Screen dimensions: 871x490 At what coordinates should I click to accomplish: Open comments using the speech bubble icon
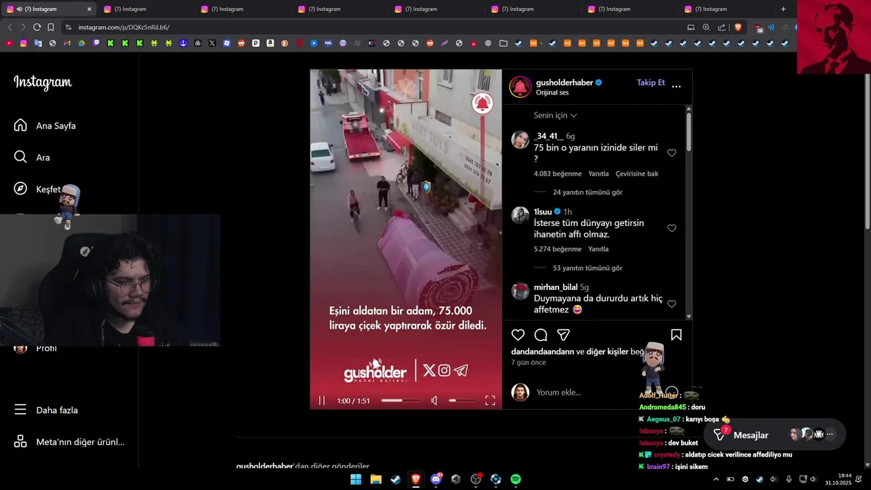[x=541, y=335]
